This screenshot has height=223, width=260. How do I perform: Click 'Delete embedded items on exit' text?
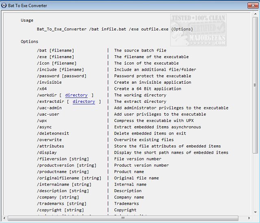point(150,133)
